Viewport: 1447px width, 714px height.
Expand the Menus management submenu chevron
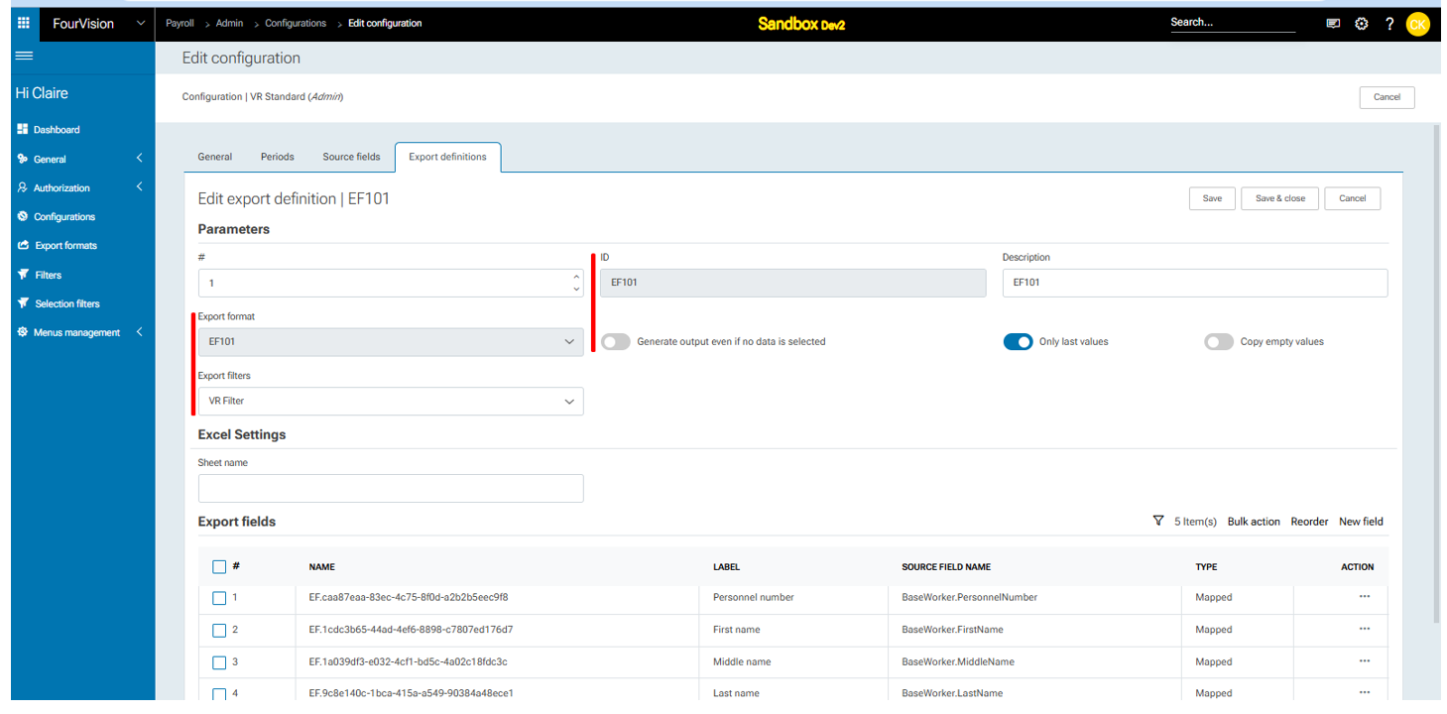pyautogui.click(x=140, y=332)
